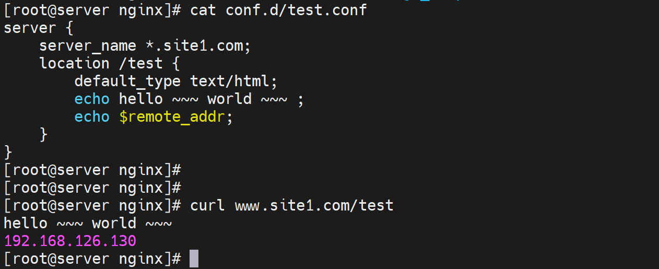Click the cursor block at last prompt
The width and height of the screenshot is (659, 269).
coord(194,259)
